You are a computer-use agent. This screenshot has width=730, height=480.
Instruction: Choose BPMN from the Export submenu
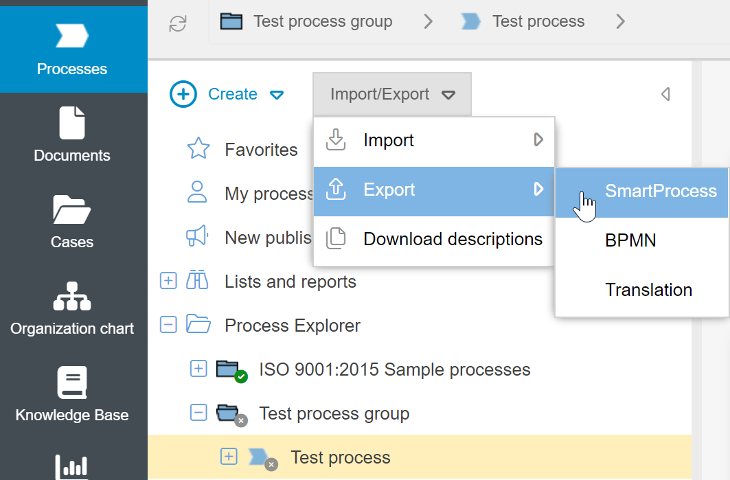630,240
